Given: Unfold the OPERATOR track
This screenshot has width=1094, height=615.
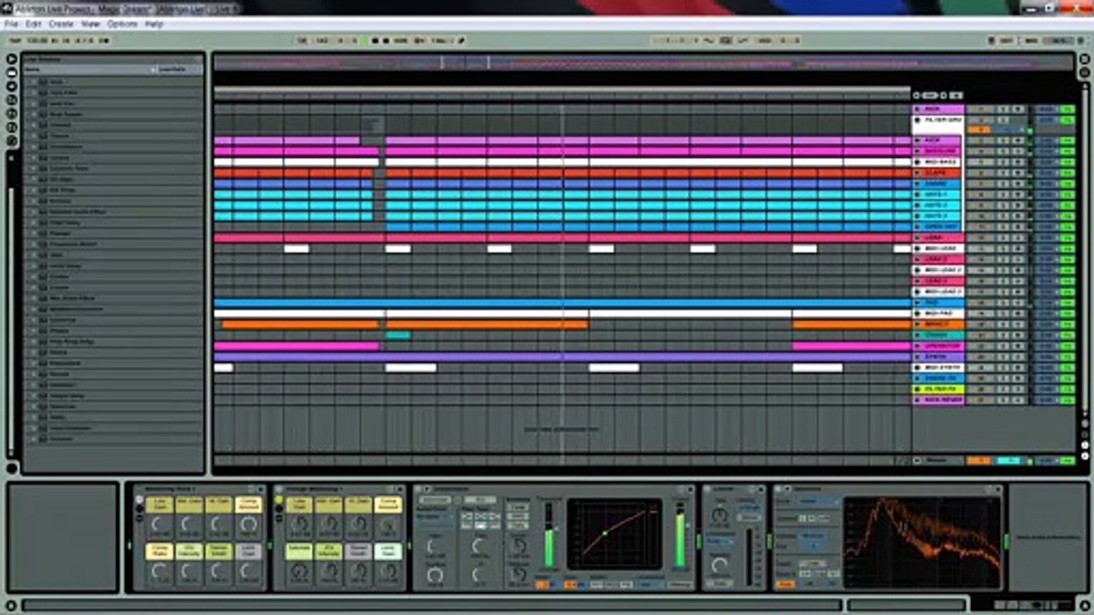Looking at the screenshot, I should point(917,346).
